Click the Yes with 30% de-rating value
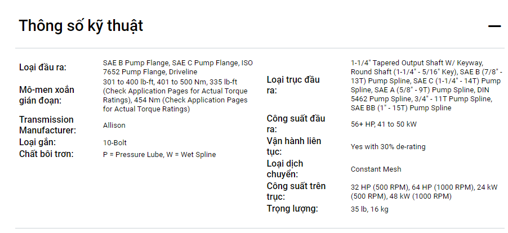Viewport: 508px width, 233px height. tap(388, 146)
